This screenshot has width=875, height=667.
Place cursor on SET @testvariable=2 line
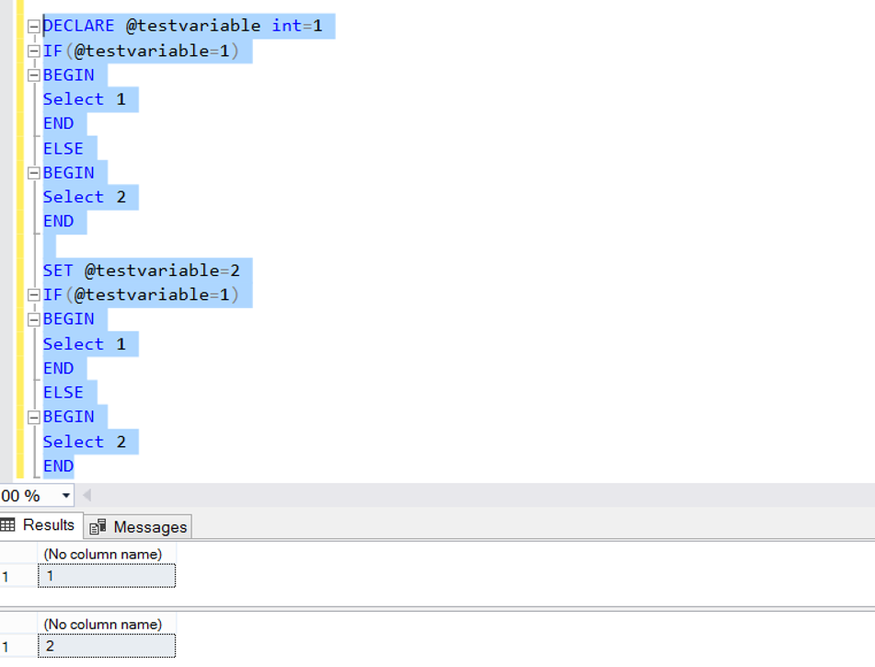coord(142,270)
